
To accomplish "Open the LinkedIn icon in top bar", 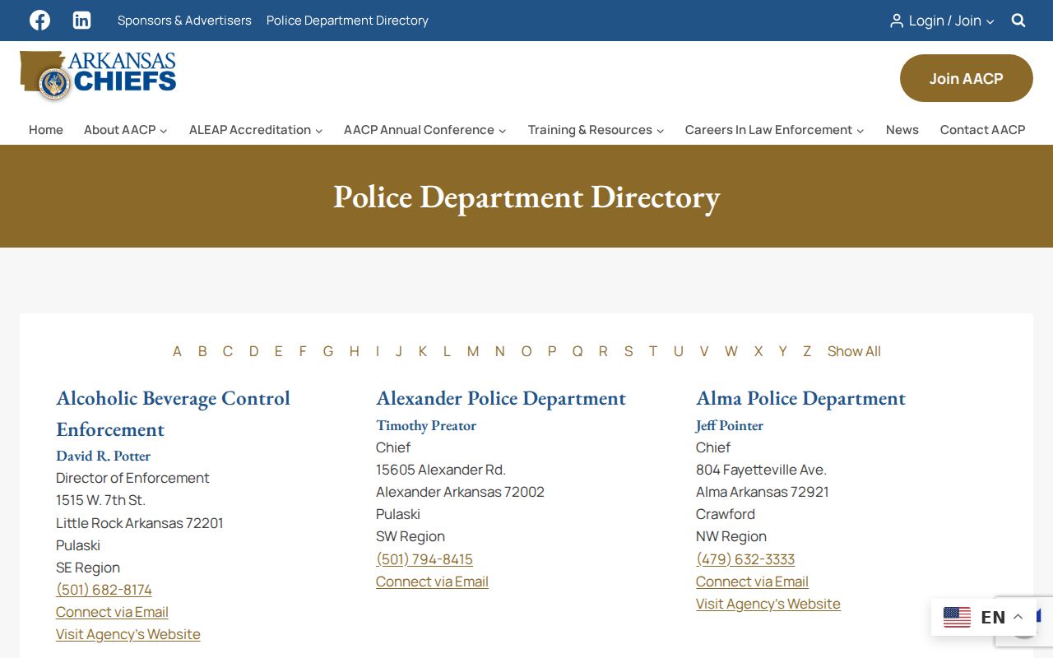I will (81, 21).
